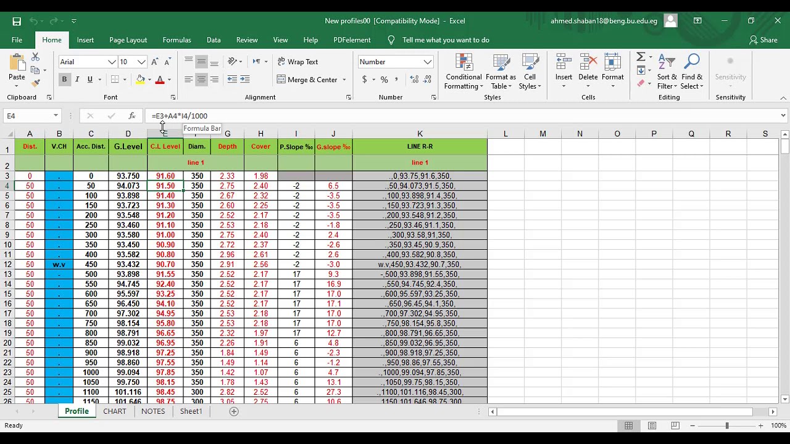Zoom in with plus button

point(760,425)
